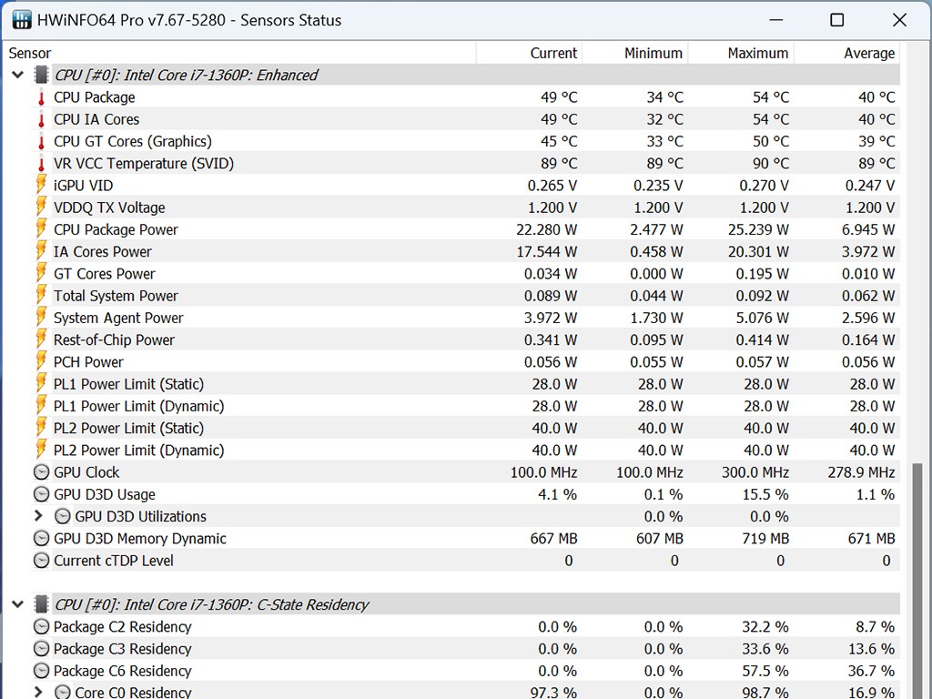Click the clock icon beside GPU Clock

[41, 472]
